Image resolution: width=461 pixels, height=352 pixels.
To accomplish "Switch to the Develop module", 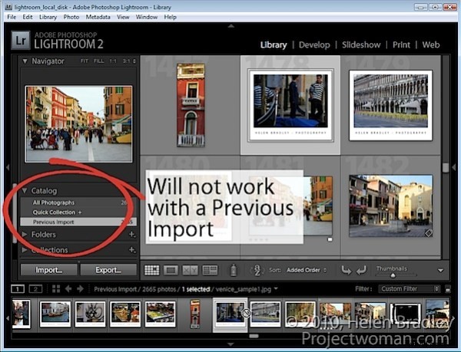I will tap(314, 45).
